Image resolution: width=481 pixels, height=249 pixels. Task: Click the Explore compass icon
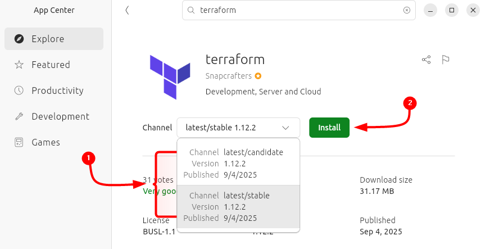(x=19, y=39)
